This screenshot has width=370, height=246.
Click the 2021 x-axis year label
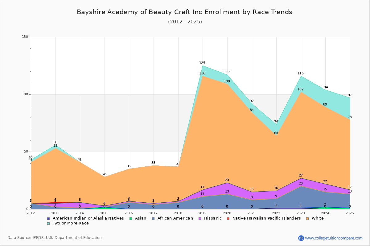coord(252,213)
